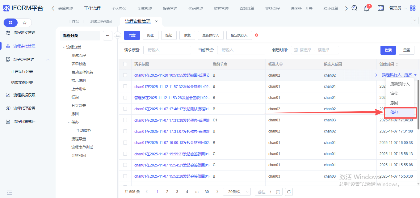Viewport: 420px width, 198px height.
Task: Tick checkbox for row with node C1
Action: coord(125,120)
